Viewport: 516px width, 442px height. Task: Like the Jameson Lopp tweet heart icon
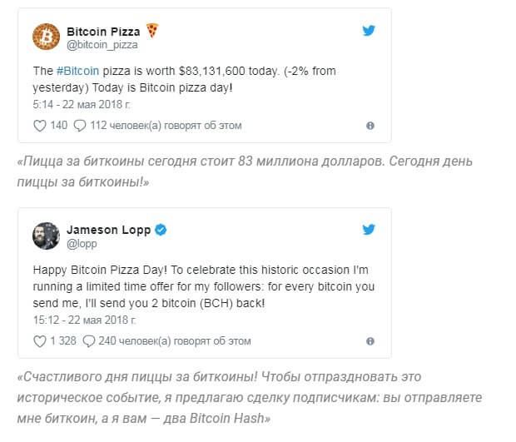38,340
